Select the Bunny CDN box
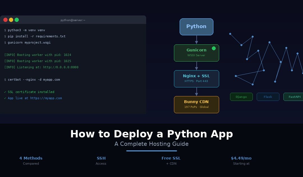The image size is (303, 177). coord(196,105)
